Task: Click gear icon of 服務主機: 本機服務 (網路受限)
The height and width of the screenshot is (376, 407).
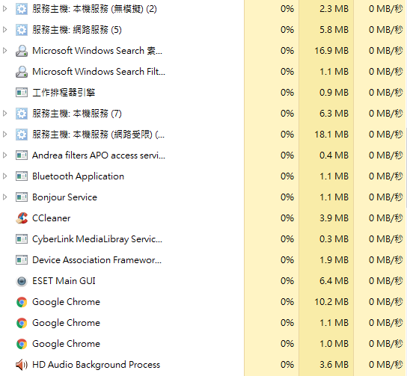Action: [x=22, y=135]
